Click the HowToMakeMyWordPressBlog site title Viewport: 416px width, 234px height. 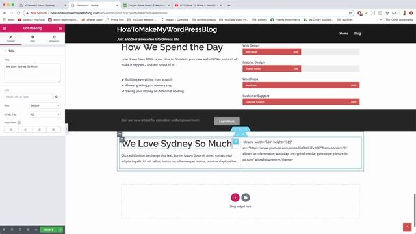pos(167,29)
